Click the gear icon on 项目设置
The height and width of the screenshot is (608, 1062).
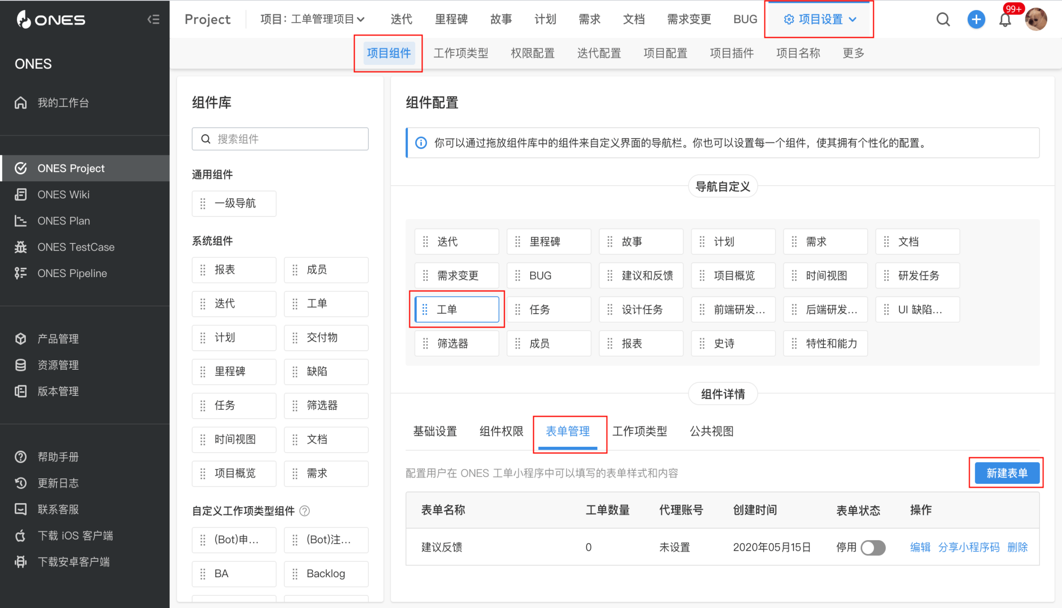788,19
